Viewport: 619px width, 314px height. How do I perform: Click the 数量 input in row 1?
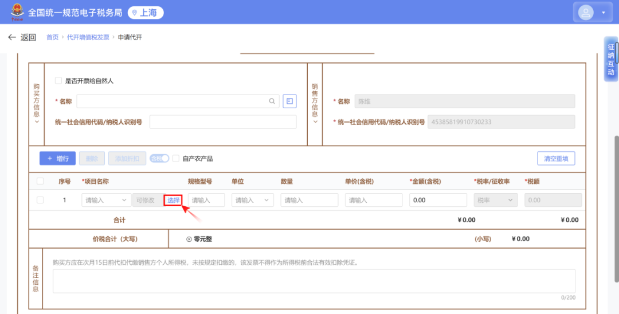(309, 200)
